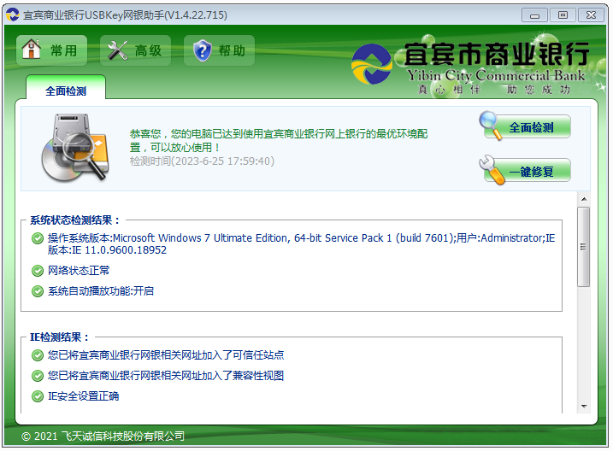Click green check beside 系统自动播放功能
This screenshot has width=613, height=451.
(37, 291)
